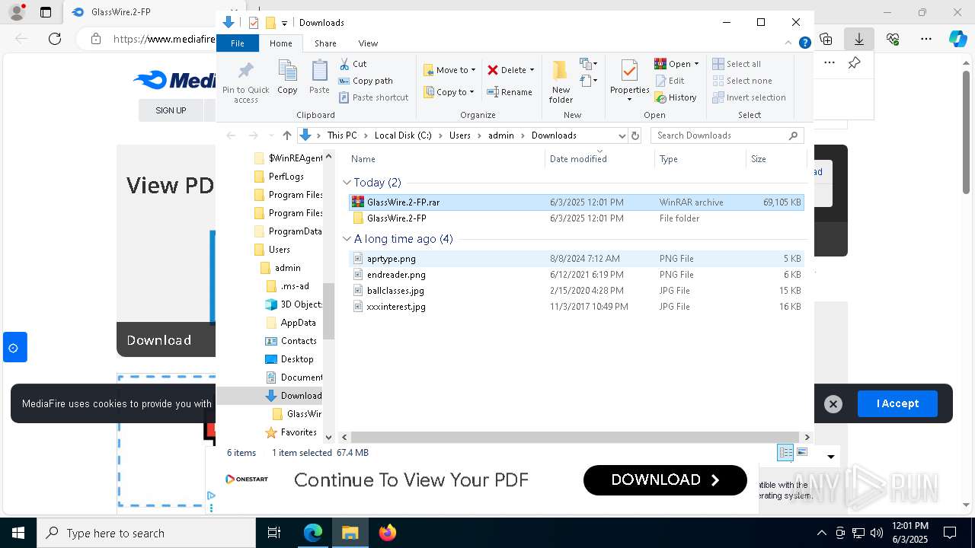Select the GlassWire.2-FP folder in file list
975x548 pixels.
click(577, 218)
